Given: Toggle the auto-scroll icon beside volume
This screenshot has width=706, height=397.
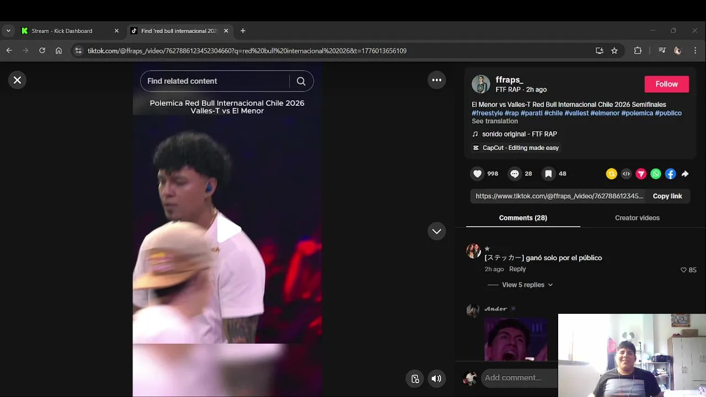Looking at the screenshot, I should [x=415, y=378].
